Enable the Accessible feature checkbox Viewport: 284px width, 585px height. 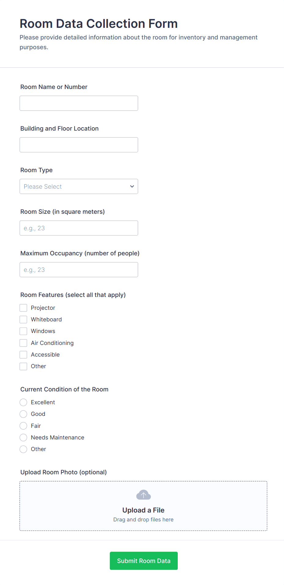pyautogui.click(x=23, y=354)
